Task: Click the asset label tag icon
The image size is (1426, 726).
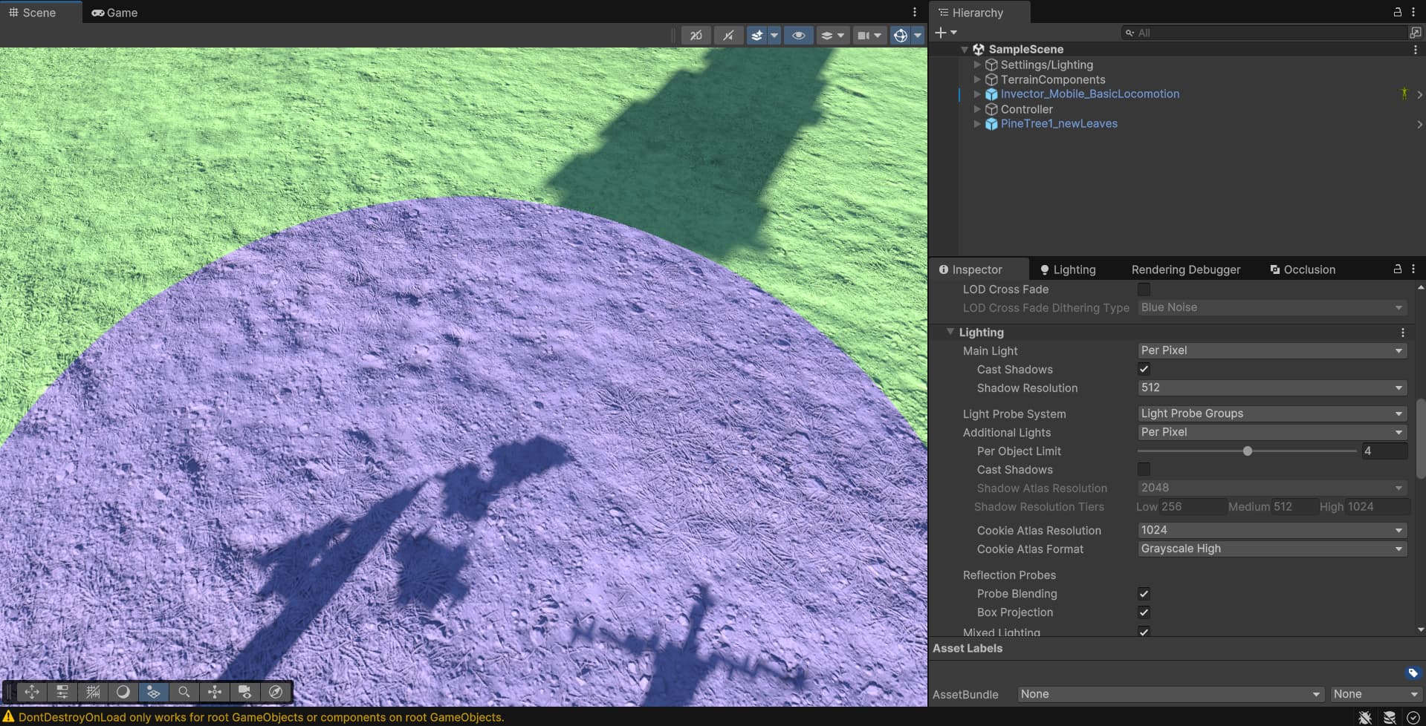Action: pyautogui.click(x=1413, y=673)
